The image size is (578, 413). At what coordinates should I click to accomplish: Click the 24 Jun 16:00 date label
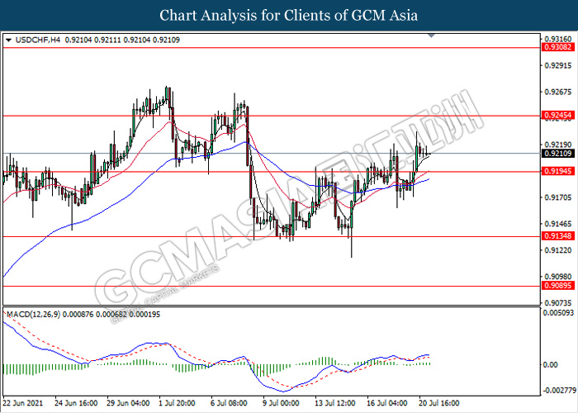[x=76, y=403]
